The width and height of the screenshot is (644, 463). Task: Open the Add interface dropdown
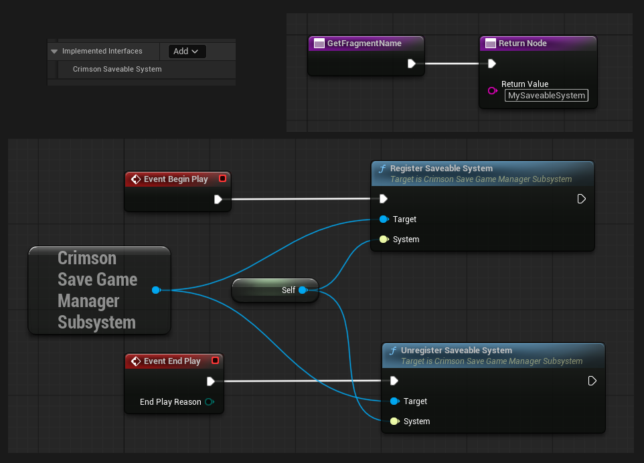187,52
